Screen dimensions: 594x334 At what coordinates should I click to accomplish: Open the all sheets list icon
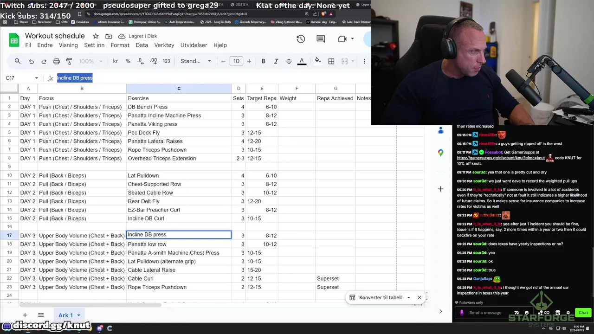coord(41,315)
